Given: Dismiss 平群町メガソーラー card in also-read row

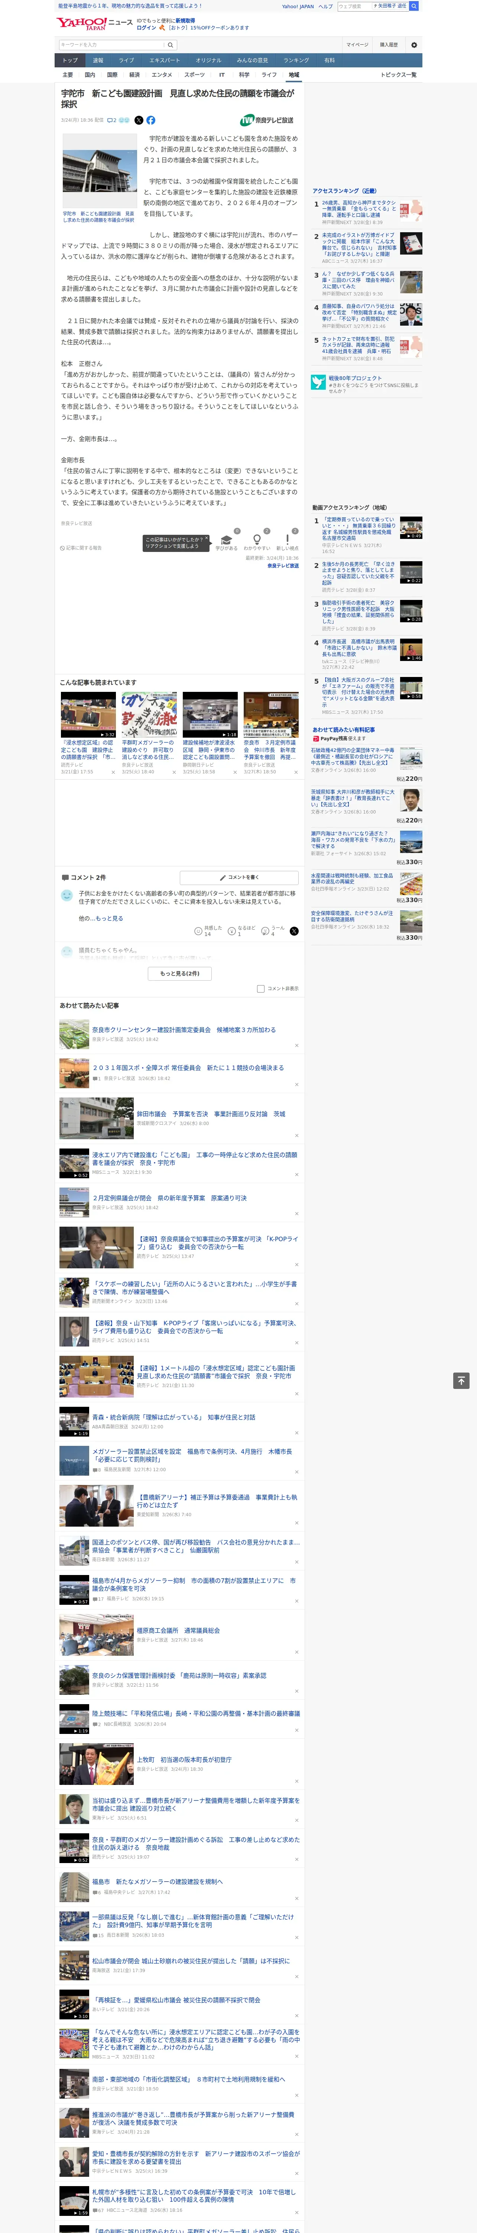Looking at the screenshot, I should click(x=174, y=772).
